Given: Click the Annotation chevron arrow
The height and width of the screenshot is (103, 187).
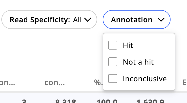Looking at the screenshot, I should 161,20.
